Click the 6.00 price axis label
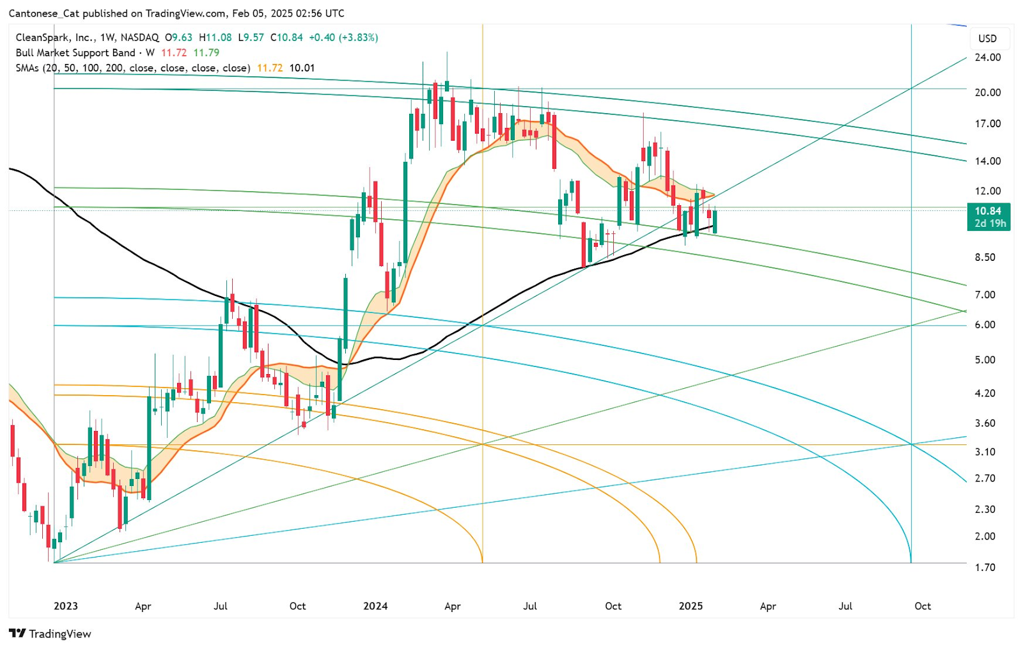Screen dimensions: 1023x649 click(x=985, y=325)
